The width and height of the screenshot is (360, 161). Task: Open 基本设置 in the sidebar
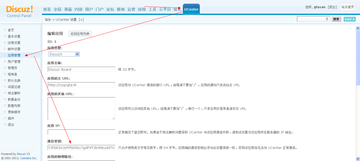14,37
